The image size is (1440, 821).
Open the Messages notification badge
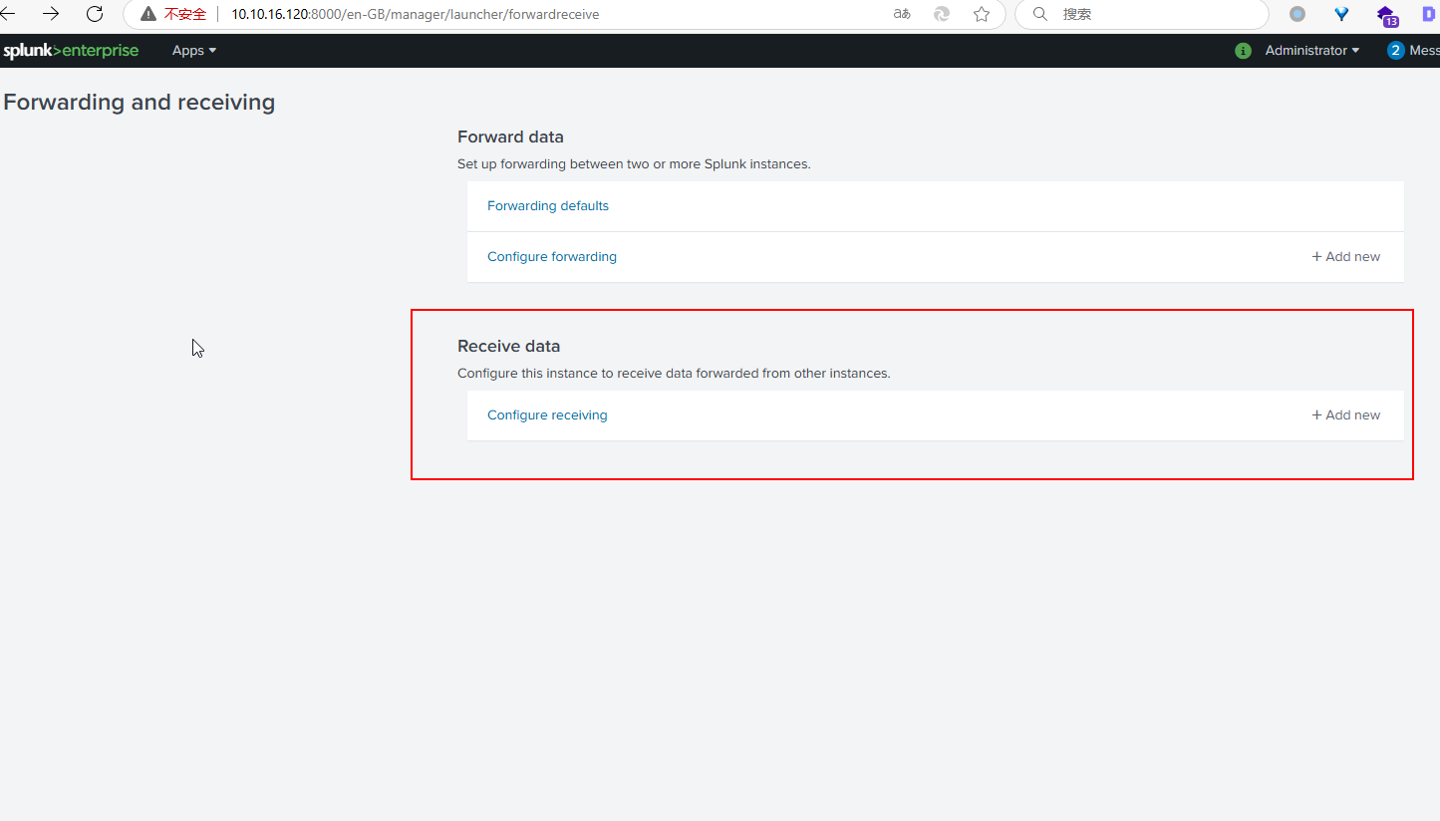[1395, 51]
